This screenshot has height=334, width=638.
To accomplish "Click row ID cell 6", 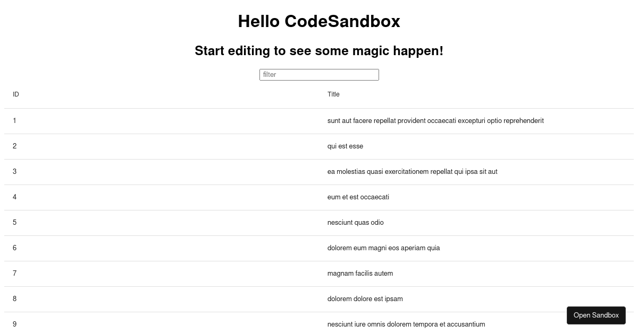I will [162, 248].
